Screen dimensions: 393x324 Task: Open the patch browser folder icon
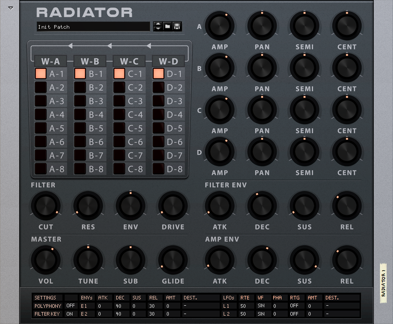(167, 27)
